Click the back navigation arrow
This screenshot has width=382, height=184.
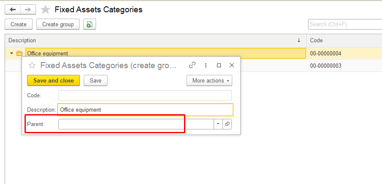coord(13,9)
